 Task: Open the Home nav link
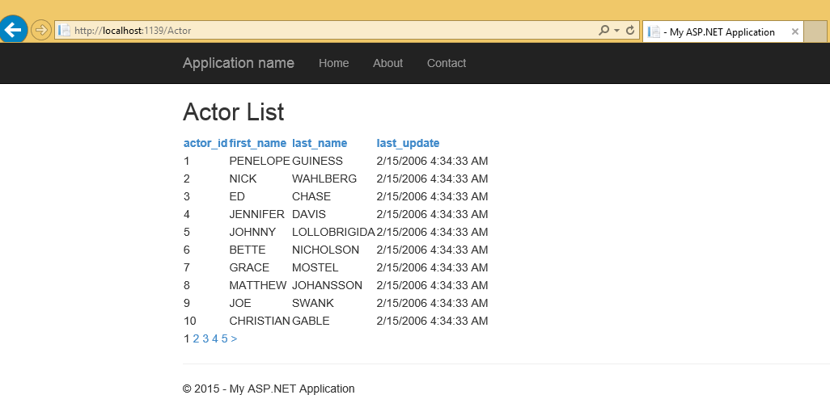[333, 63]
